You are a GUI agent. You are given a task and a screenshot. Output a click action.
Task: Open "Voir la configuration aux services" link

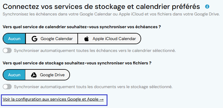click(53, 99)
